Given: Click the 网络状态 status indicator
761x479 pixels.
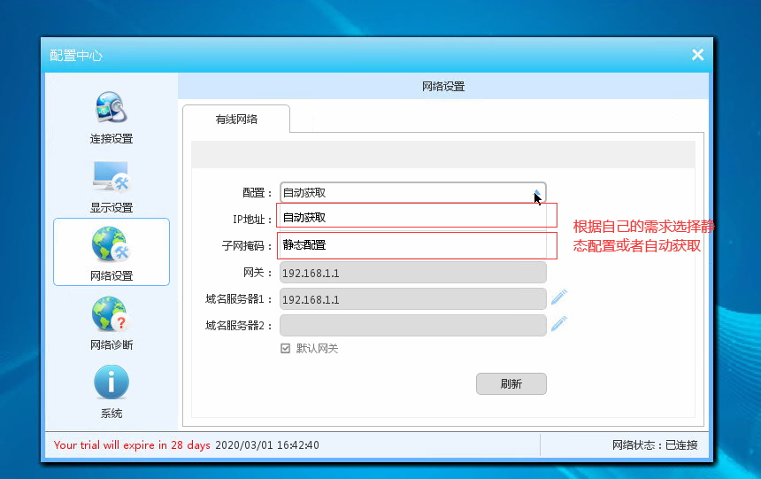Looking at the screenshot, I should point(654,445).
